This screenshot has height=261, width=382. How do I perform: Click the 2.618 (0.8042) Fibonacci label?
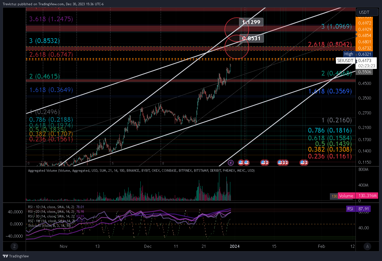330,44
